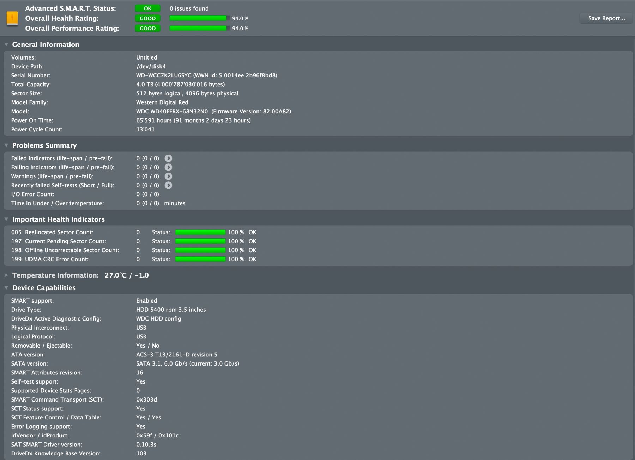Screen dimensions: 635x460
Task: Click the Power On Time value
Action: coord(193,120)
